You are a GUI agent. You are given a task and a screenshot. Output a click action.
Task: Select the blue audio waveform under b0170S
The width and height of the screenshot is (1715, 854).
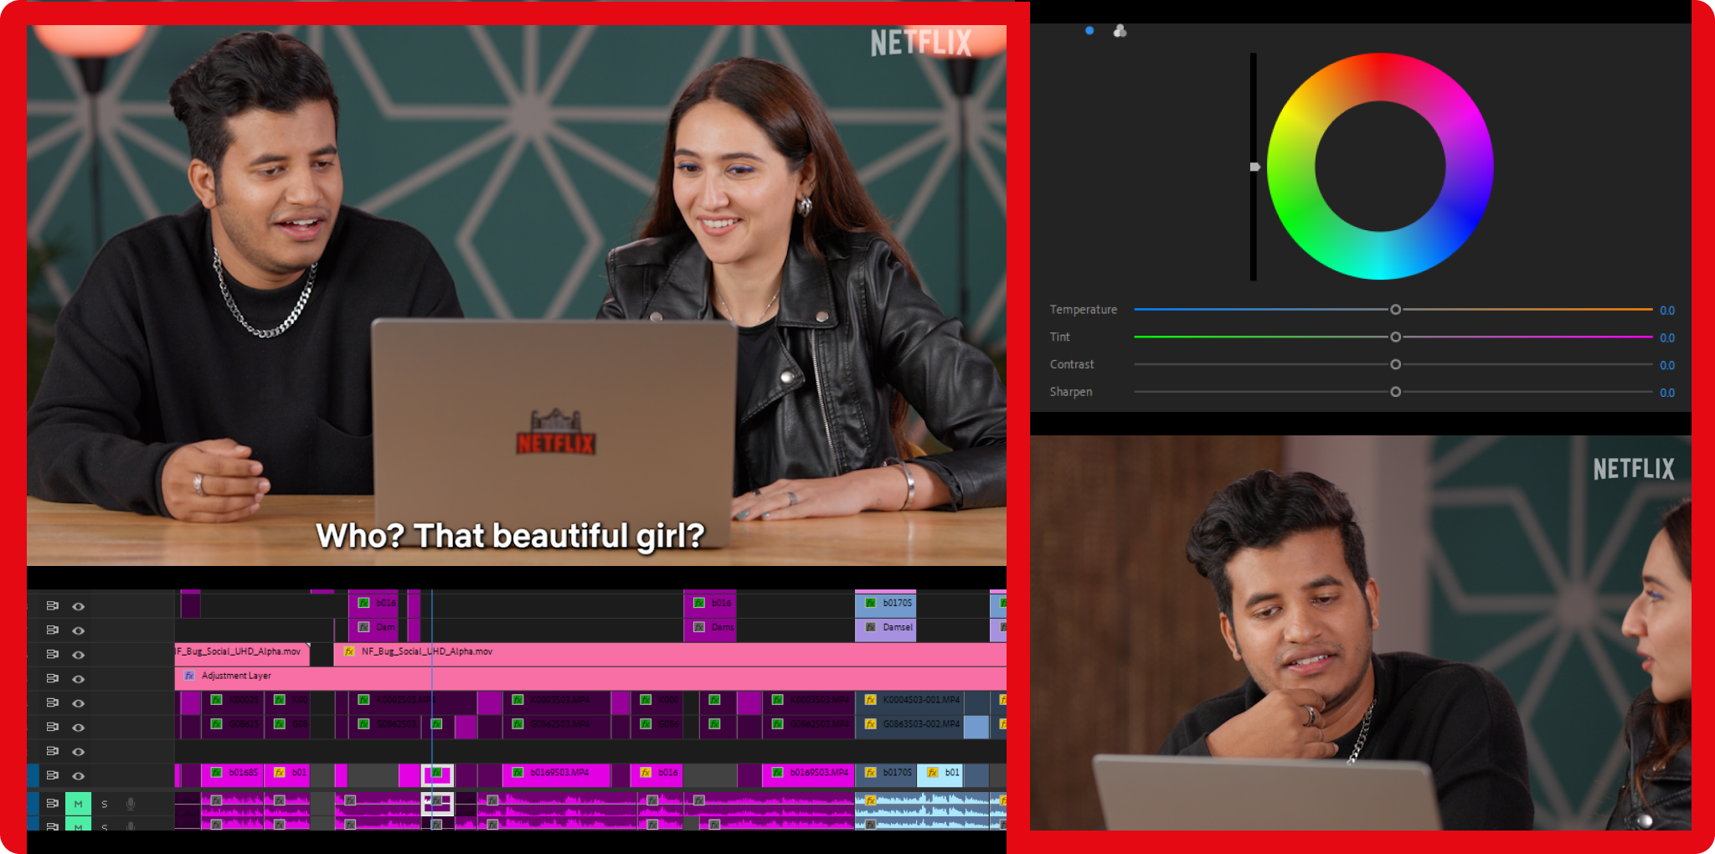click(x=922, y=803)
